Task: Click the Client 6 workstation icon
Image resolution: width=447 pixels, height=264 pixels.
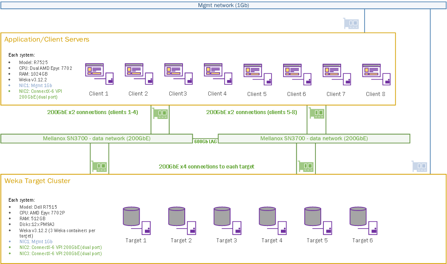Action: pyautogui.click(x=296, y=74)
